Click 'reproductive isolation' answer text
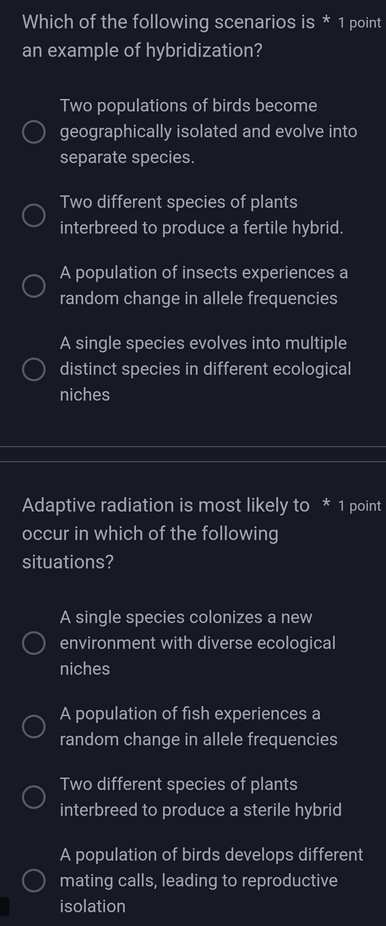The width and height of the screenshot is (386, 926). coord(198,880)
